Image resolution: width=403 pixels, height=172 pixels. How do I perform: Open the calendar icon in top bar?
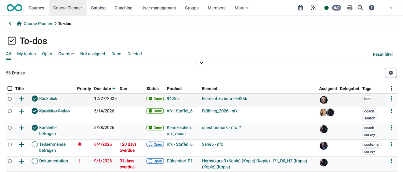pos(300,8)
